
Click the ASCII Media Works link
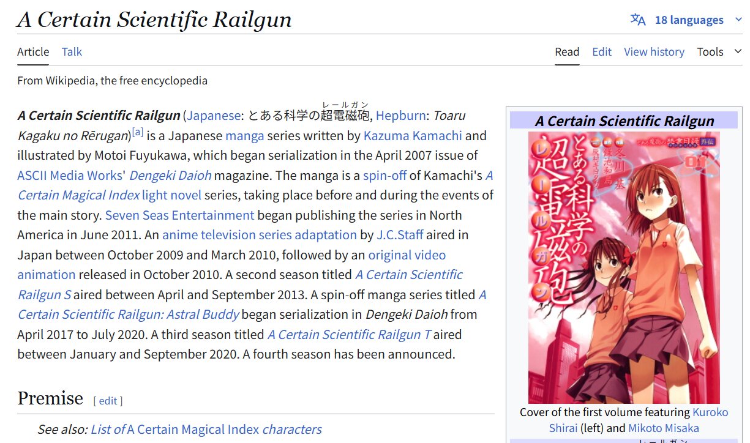pyautogui.click(x=70, y=175)
